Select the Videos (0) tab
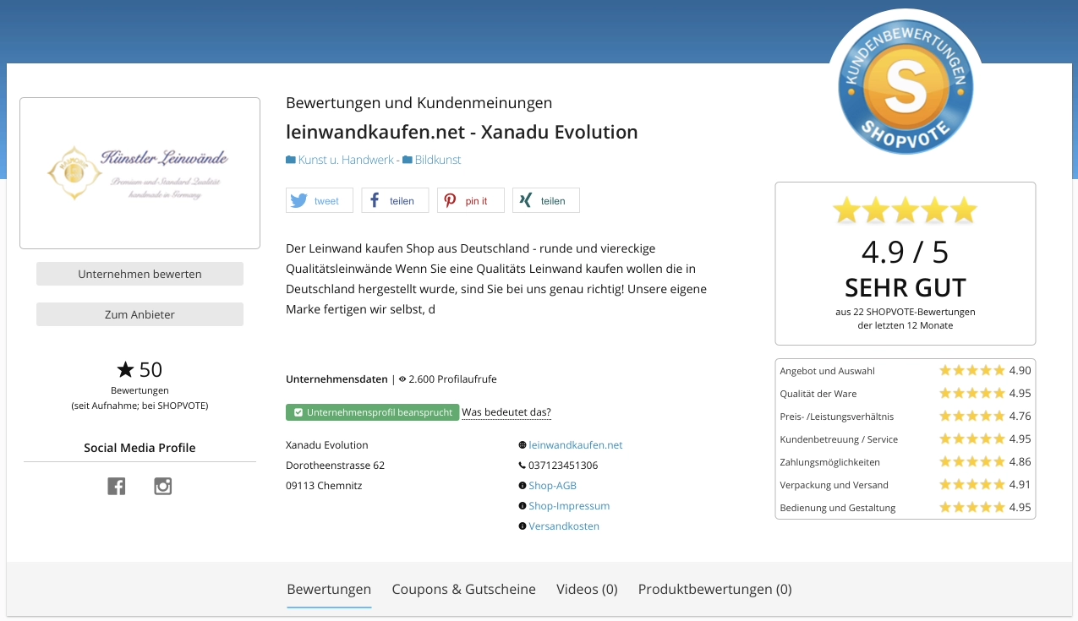 pyautogui.click(x=587, y=589)
